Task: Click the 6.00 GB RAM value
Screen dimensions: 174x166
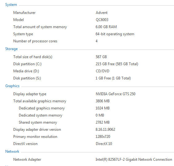Action: point(106,27)
